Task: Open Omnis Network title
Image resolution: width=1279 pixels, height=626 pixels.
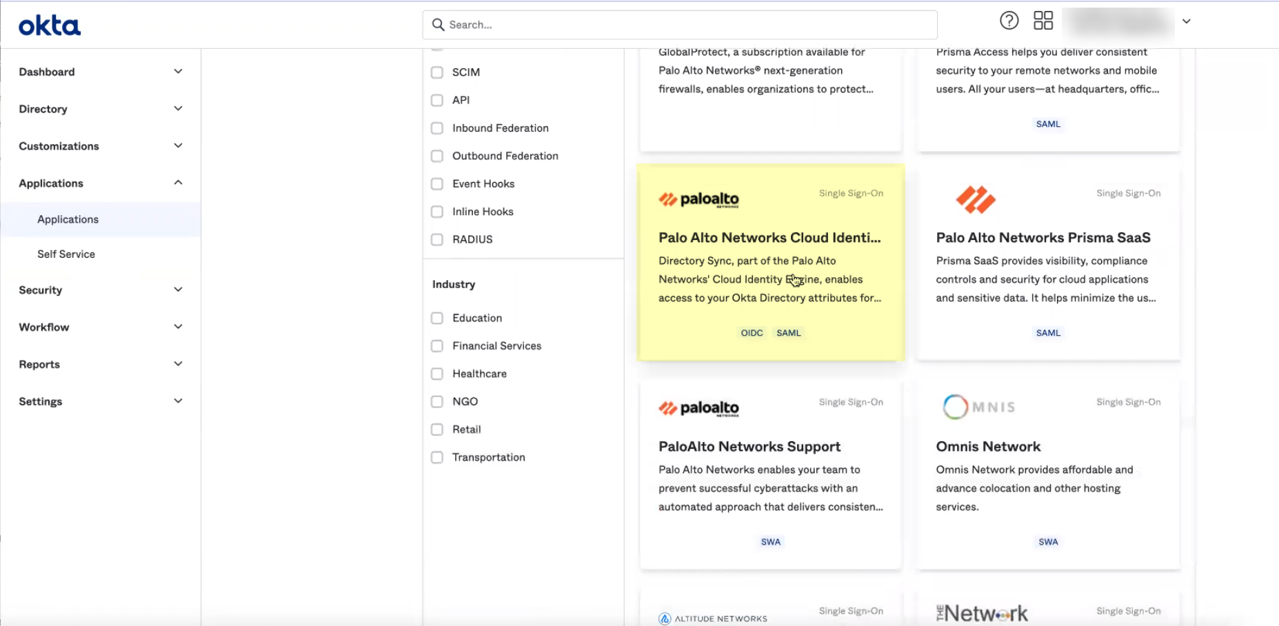Action: (x=988, y=447)
